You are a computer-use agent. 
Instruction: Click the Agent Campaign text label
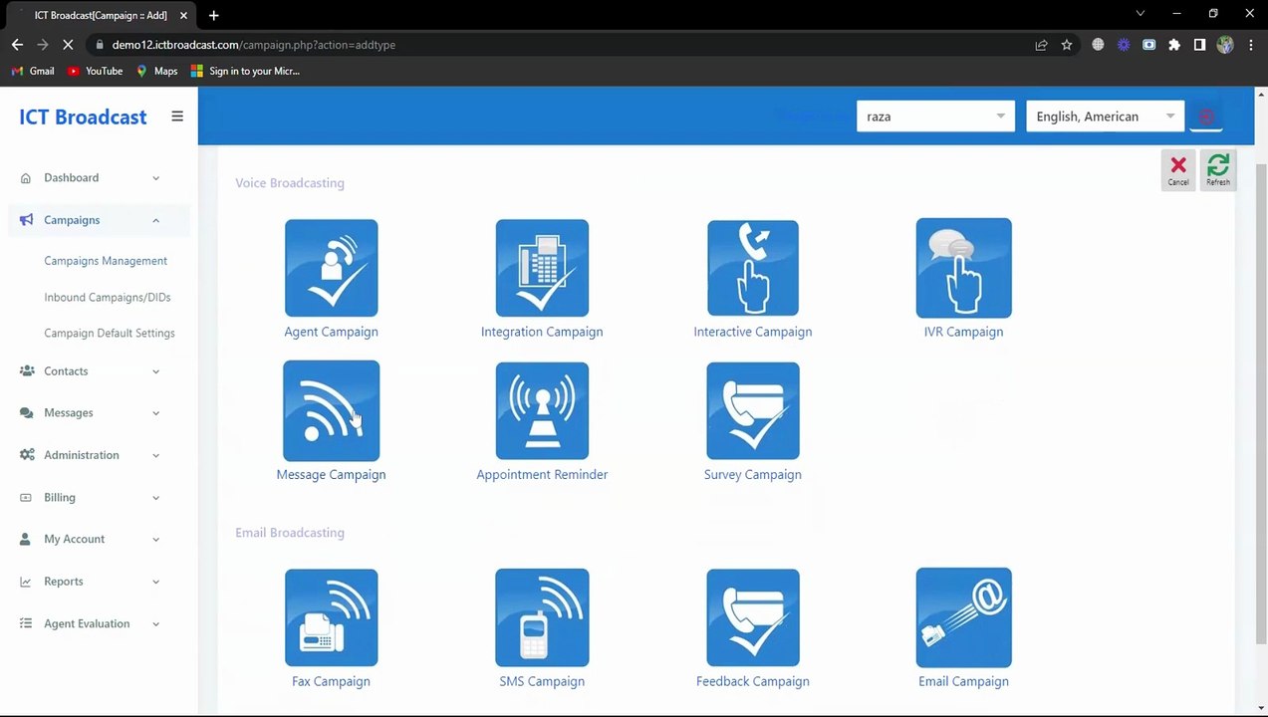click(x=331, y=332)
